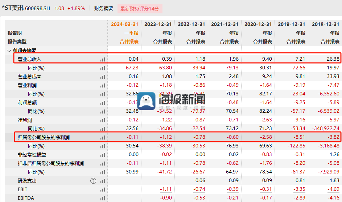Click the EBITDA row label
342x202 pixels.
(x=26, y=198)
